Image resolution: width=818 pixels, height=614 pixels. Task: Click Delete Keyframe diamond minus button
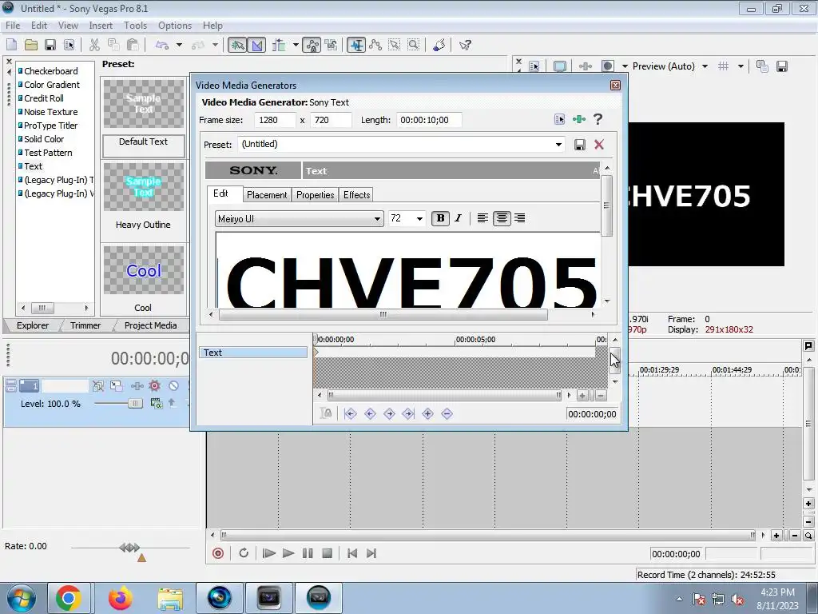pyautogui.click(x=447, y=414)
